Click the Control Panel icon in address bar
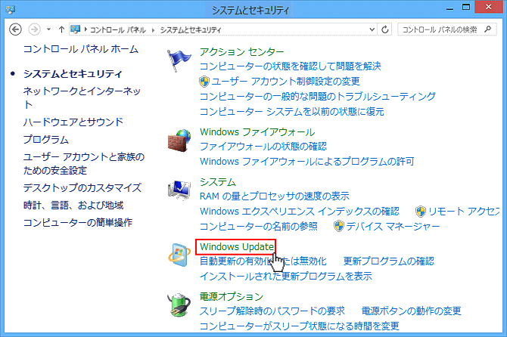The image size is (507, 337). 76,29
